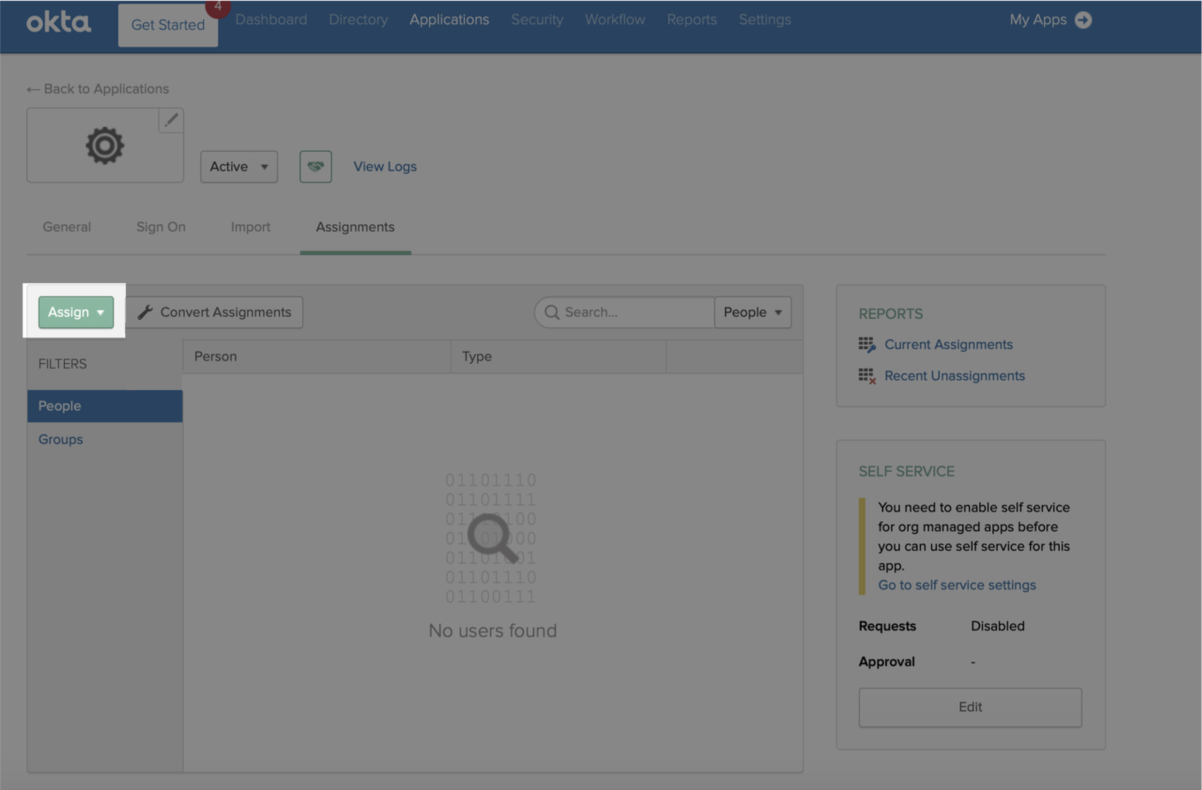
Task: Activate the My Apps arrow toggle
Action: pyautogui.click(x=1084, y=20)
